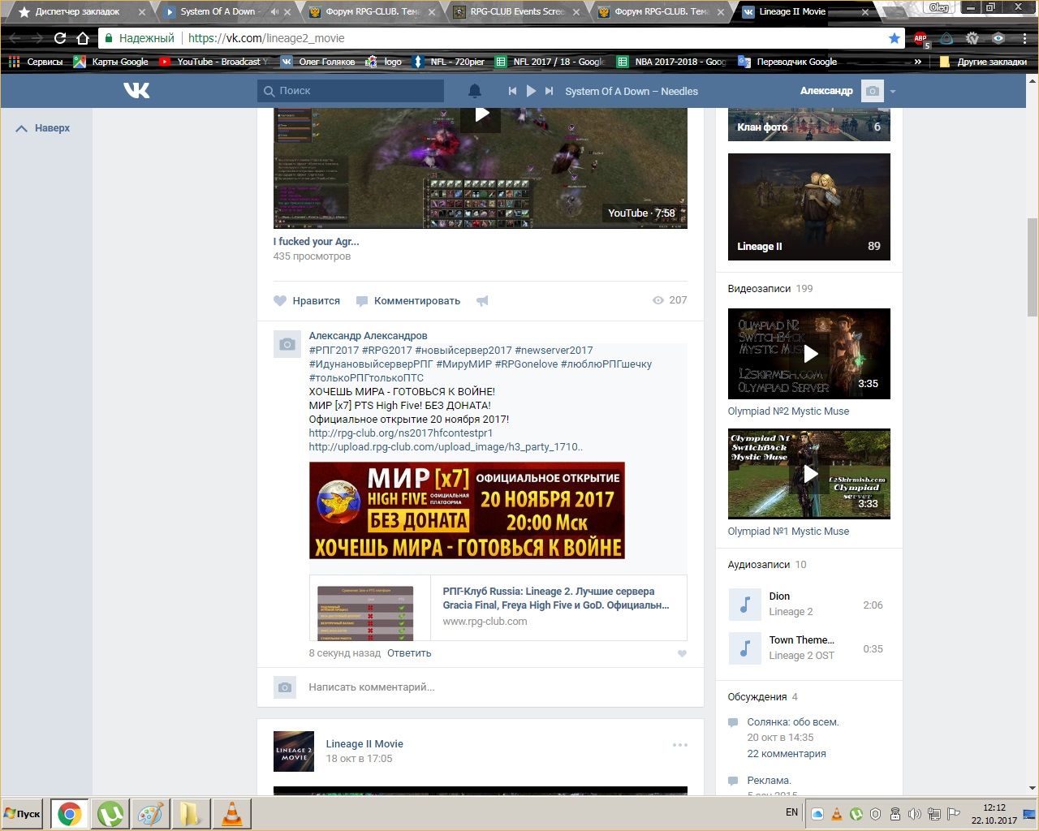Play the System Of A Down track
Viewport: 1039px width, 831px height.
[x=531, y=91]
